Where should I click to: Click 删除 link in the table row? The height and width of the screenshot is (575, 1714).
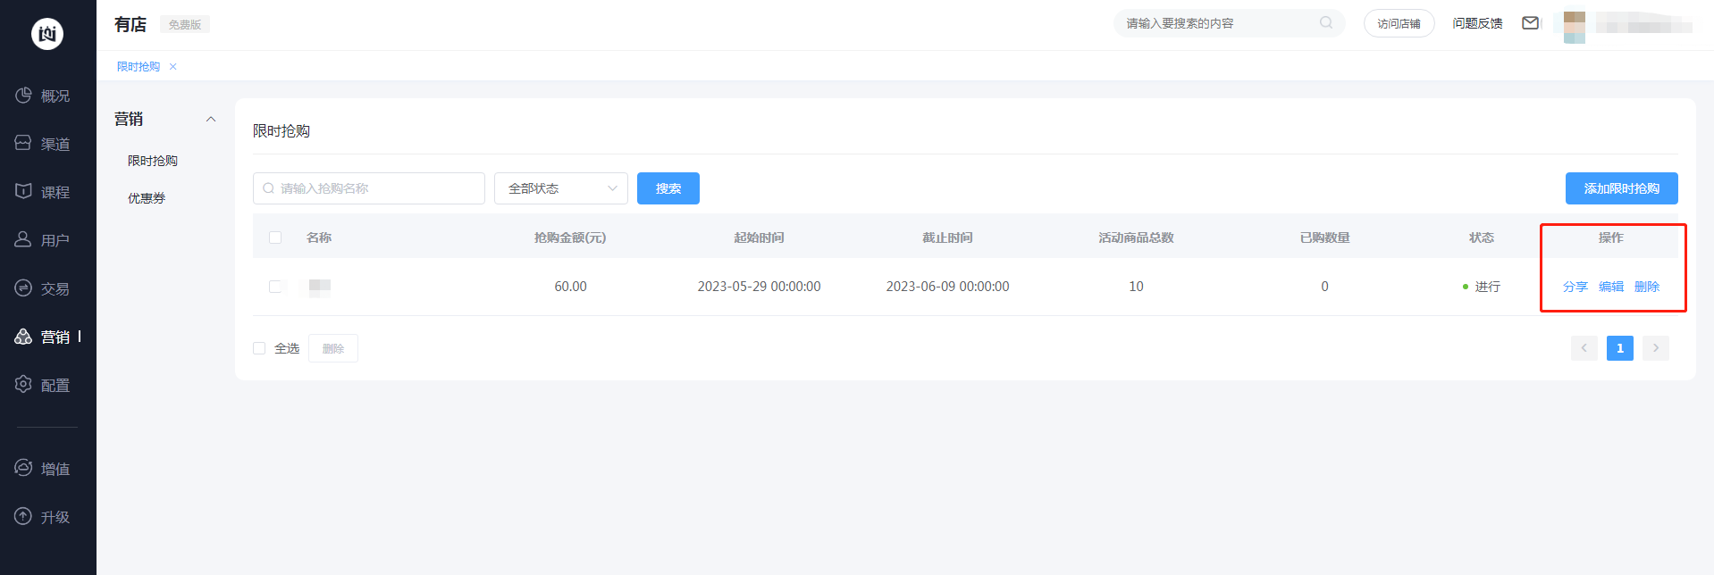pyautogui.click(x=1647, y=287)
